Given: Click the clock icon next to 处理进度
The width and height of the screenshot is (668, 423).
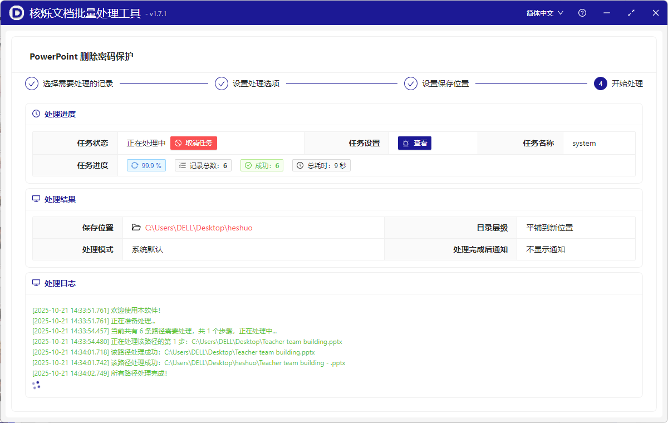Looking at the screenshot, I should point(36,114).
